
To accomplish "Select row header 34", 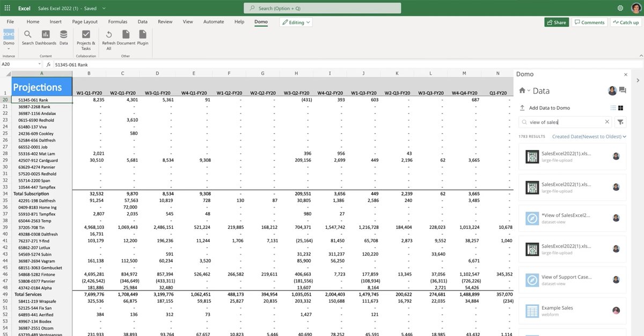I will pos(5,193).
